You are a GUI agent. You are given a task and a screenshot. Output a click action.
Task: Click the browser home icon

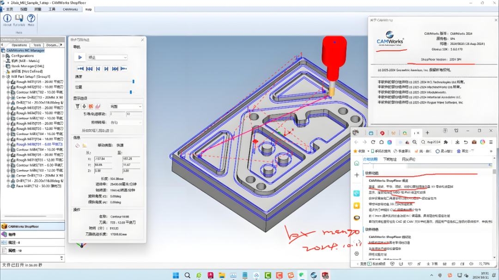click(381, 142)
